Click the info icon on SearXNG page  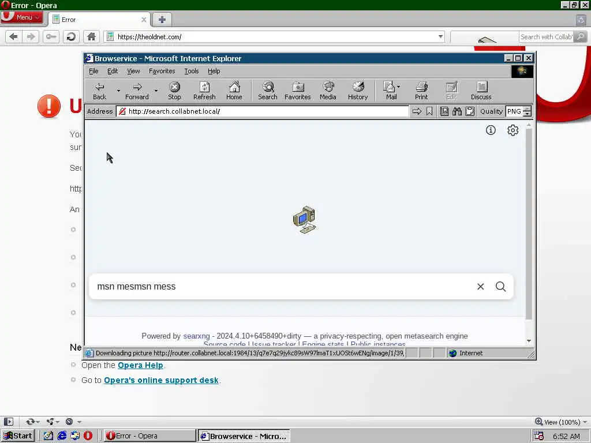[491, 130]
